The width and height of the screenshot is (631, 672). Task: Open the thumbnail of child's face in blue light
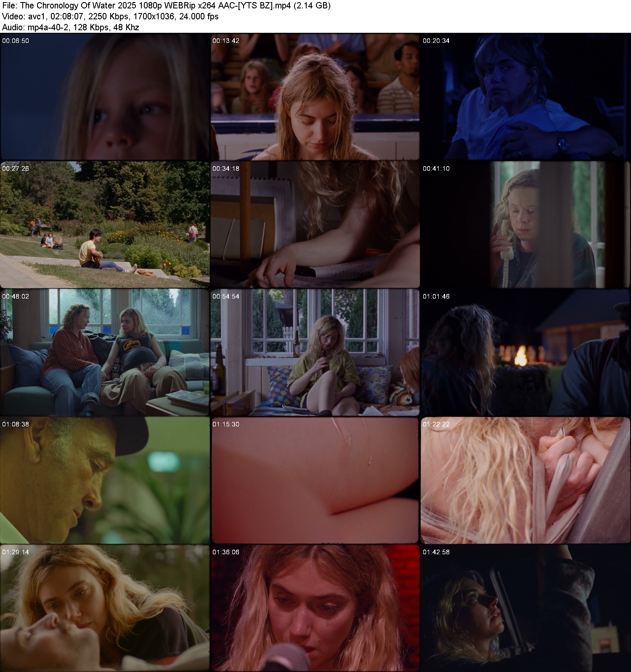point(105,97)
